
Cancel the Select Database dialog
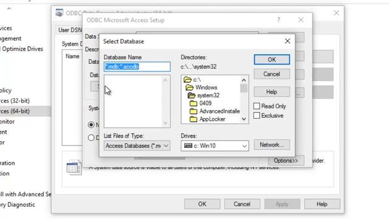[272, 74]
